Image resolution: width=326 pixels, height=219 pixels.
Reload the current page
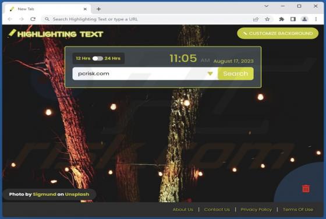(33, 19)
